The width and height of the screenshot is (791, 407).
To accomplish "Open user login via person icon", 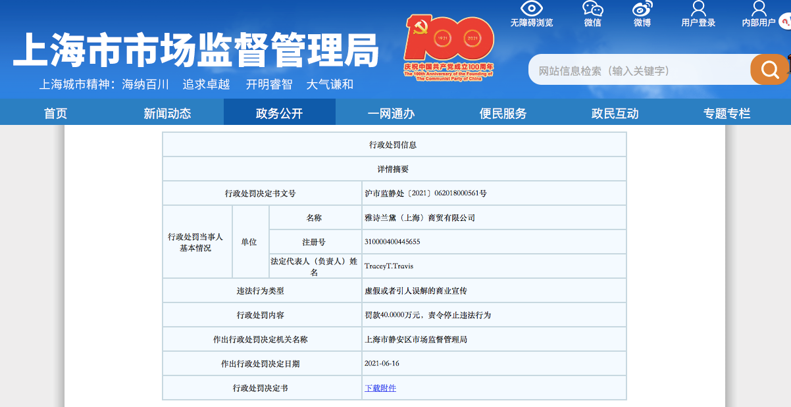I will pos(698,9).
